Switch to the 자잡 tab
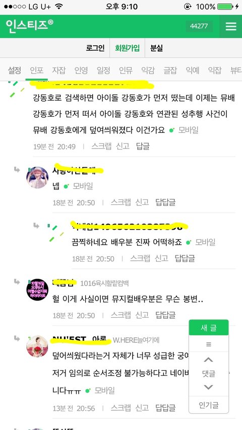This screenshot has height=430, width=242. click(x=59, y=70)
